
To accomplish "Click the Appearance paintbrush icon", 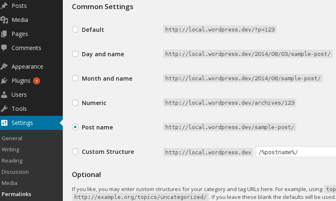I will click(x=4, y=67).
